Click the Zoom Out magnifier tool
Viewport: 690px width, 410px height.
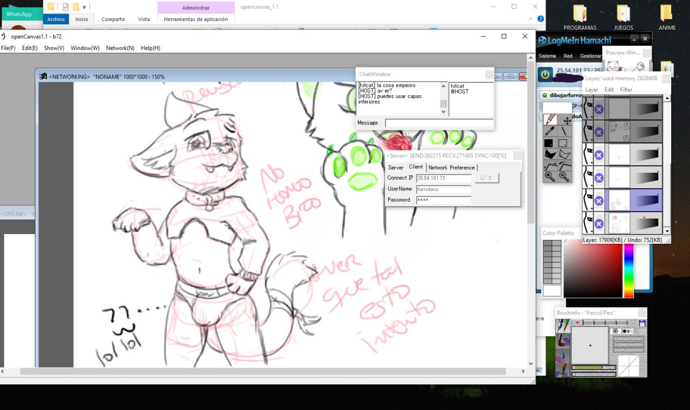click(565, 176)
